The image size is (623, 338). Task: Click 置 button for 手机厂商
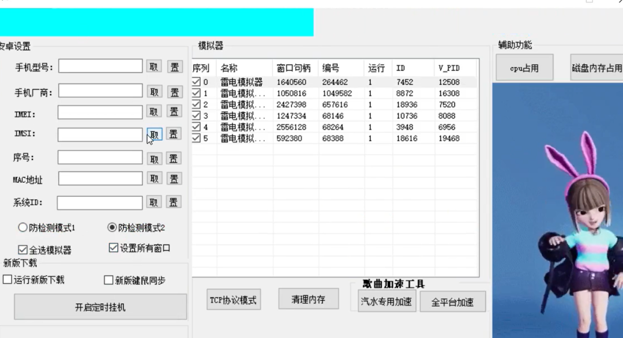pos(174,92)
